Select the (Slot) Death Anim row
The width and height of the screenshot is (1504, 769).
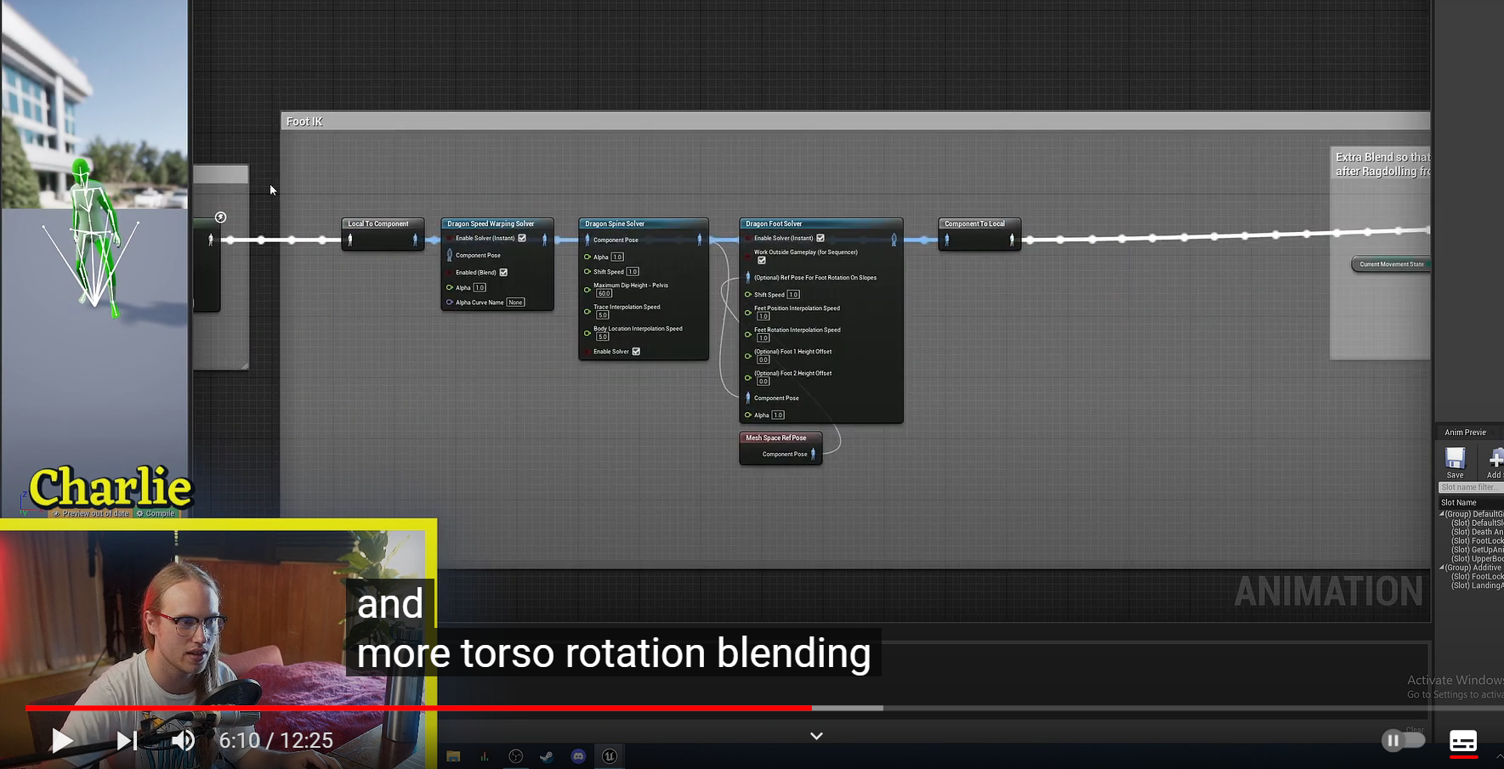coord(1477,532)
